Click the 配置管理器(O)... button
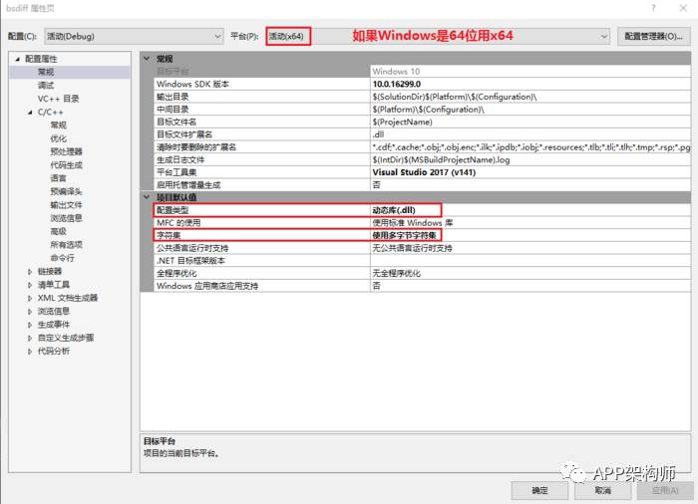The height and width of the screenshot is (504, 698). 653,36
